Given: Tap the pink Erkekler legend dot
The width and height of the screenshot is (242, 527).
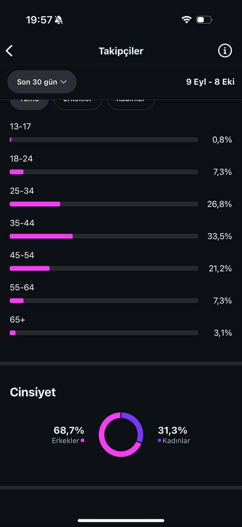Looking at the screenshot, I should (x=82, y=441).
